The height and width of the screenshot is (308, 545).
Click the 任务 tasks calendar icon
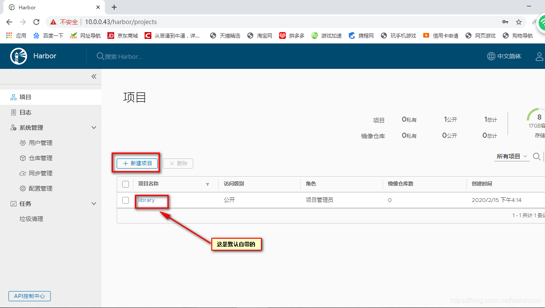[14, 204]
